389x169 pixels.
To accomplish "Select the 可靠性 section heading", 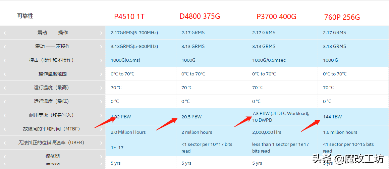I will pos(25,16).
